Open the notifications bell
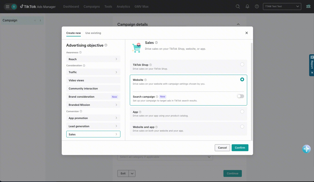The width and height of the screenshot is (314, 182). [x=247, y=7]
